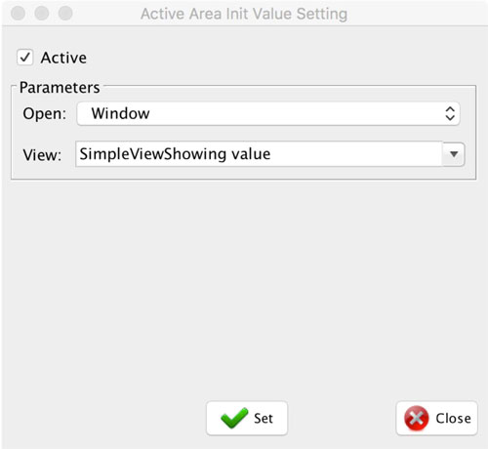
Task: Click the "Open:" field label
Action: pos(45,114)
